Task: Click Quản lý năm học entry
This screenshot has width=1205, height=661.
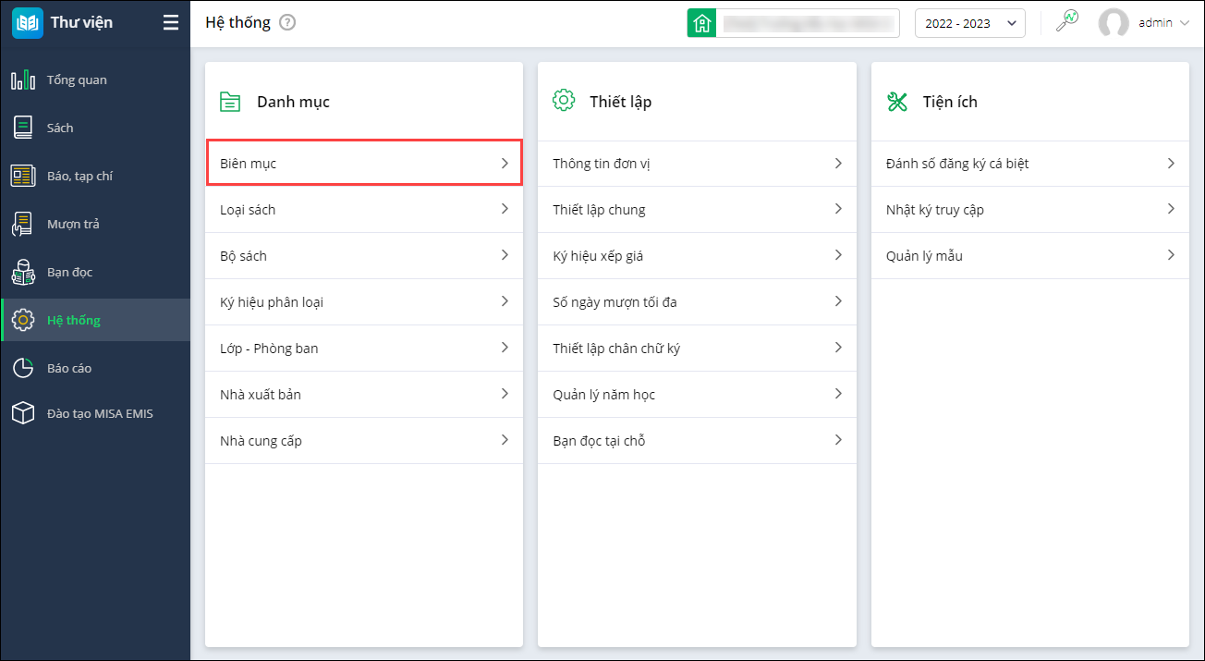Action: pyautogui.click(x=697, y=395)
